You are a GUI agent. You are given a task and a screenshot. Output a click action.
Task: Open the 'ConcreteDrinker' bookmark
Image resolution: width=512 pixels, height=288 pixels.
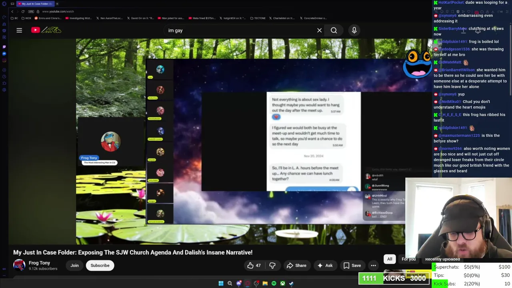point(313,18)
